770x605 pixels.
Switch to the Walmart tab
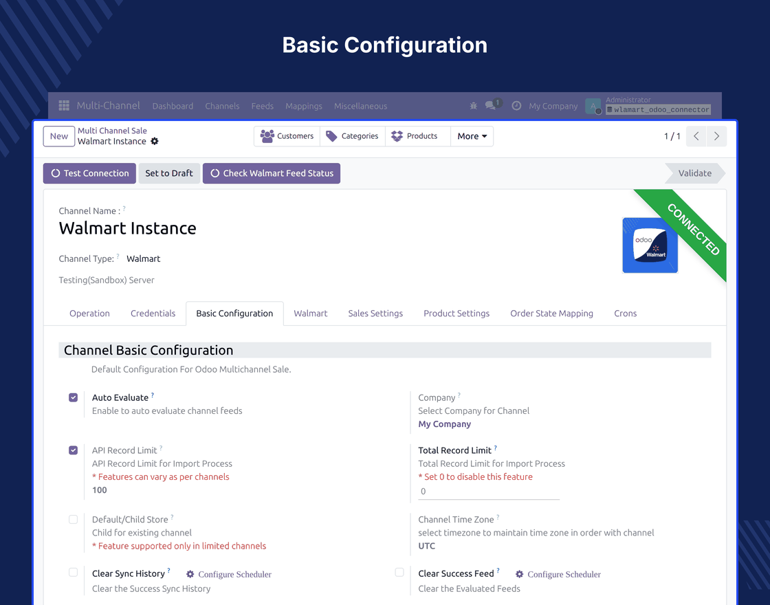click(310, 313)
